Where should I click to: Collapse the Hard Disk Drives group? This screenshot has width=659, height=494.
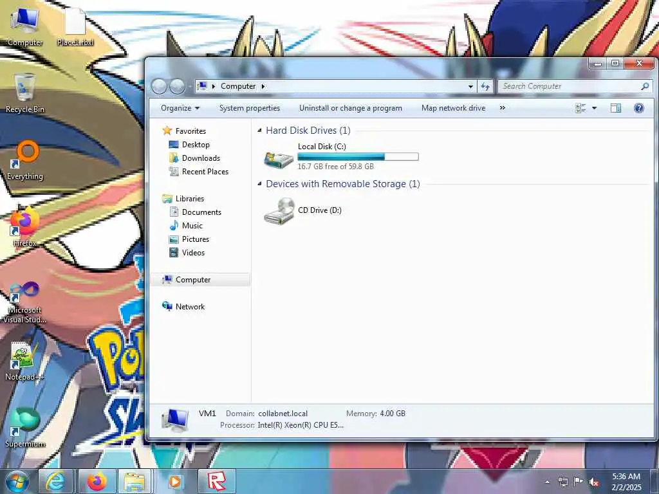260,131
